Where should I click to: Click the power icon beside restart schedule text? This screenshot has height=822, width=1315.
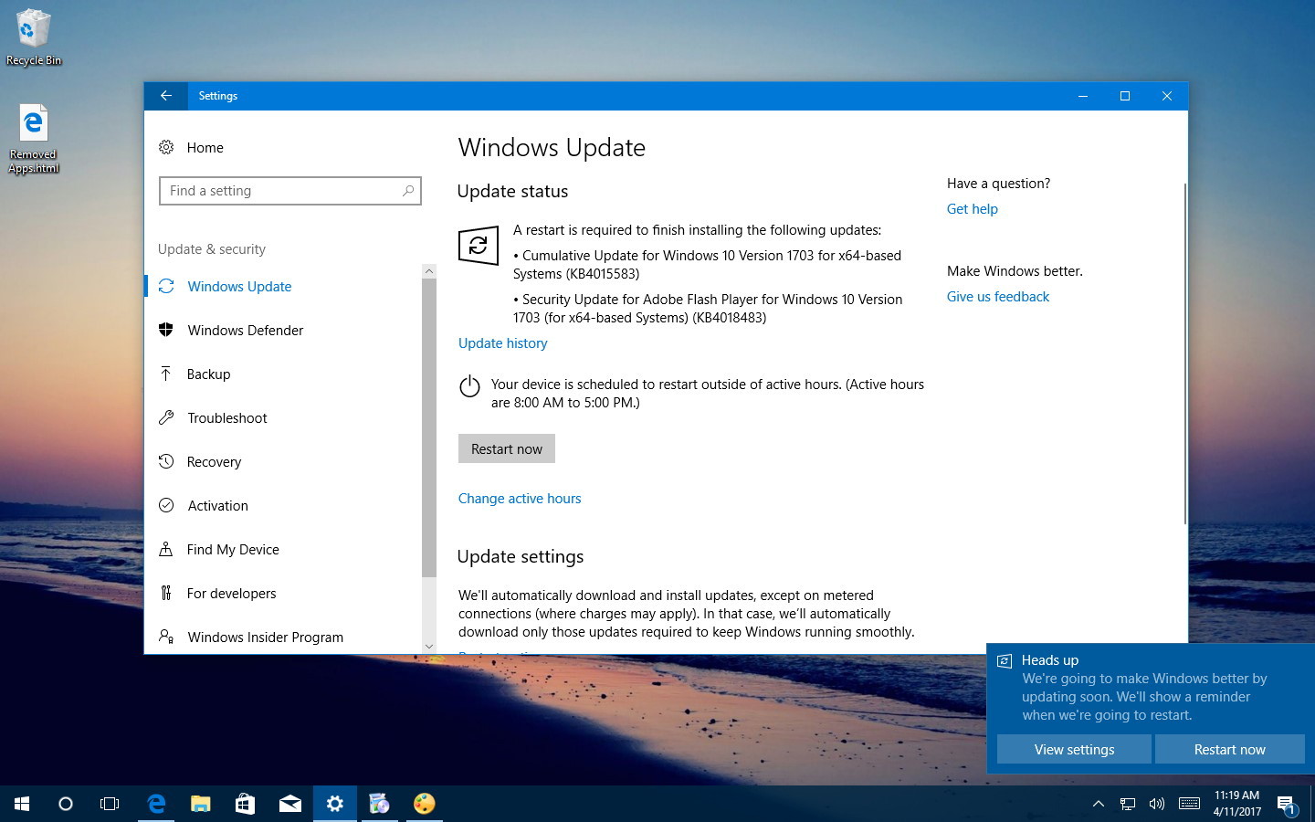point(469,386)
